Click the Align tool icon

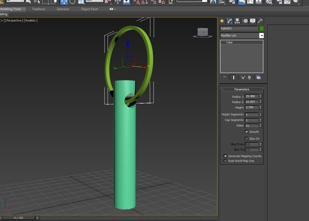pyautogui.click(x=222, y=2)
